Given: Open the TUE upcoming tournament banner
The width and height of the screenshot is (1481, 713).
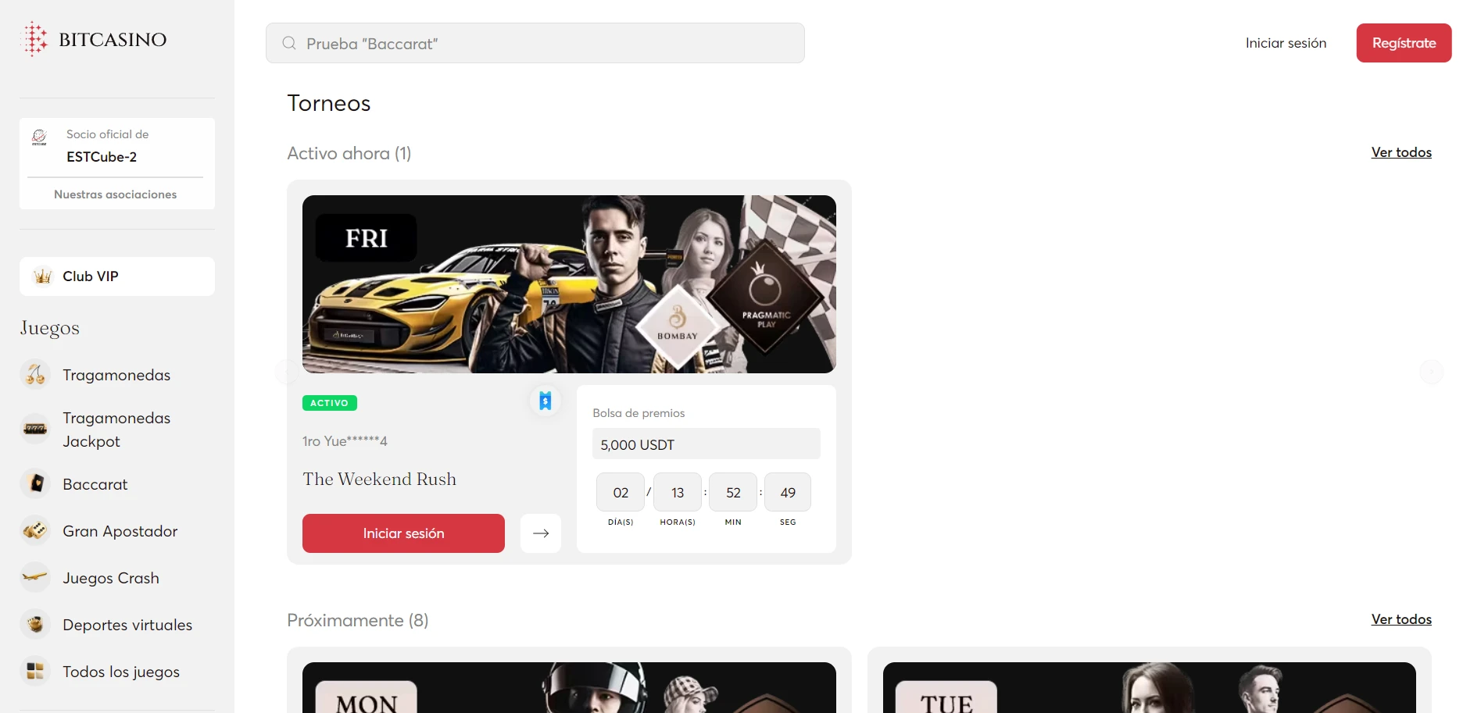Looking at the screenshot, I should click(x=1150, y=688).
